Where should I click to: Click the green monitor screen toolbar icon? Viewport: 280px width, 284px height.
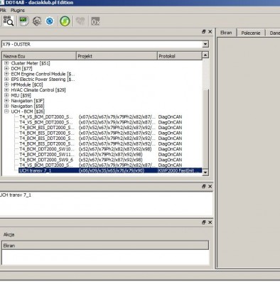(23, 21)
